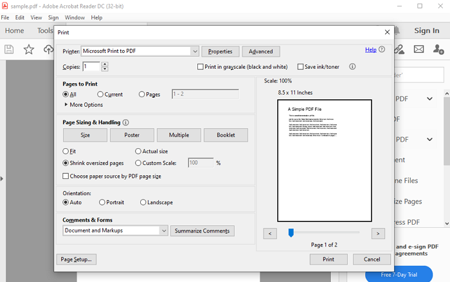Open the Edit menu
This screenshot has width=450, height=282.
coord(19,17)
